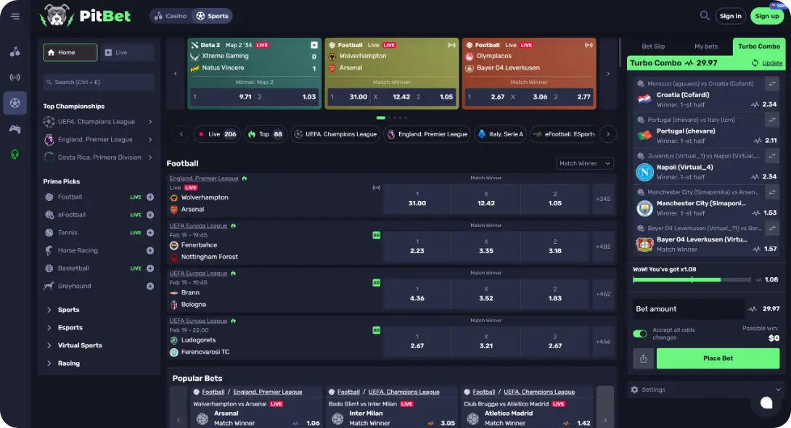Image resolution: width=791 pixels, height=428 pixels.
Task: Open the My bets tab
Action: pos(706,46)
